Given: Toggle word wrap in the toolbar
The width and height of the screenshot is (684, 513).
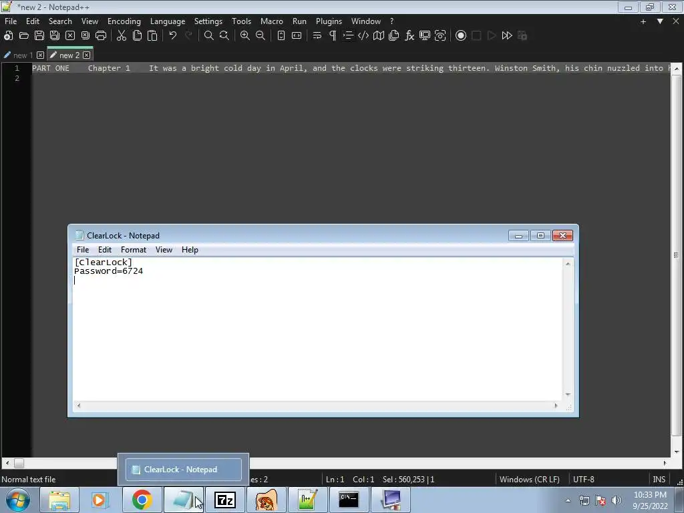Looking at the screenshot, I should tap(317, 36).
